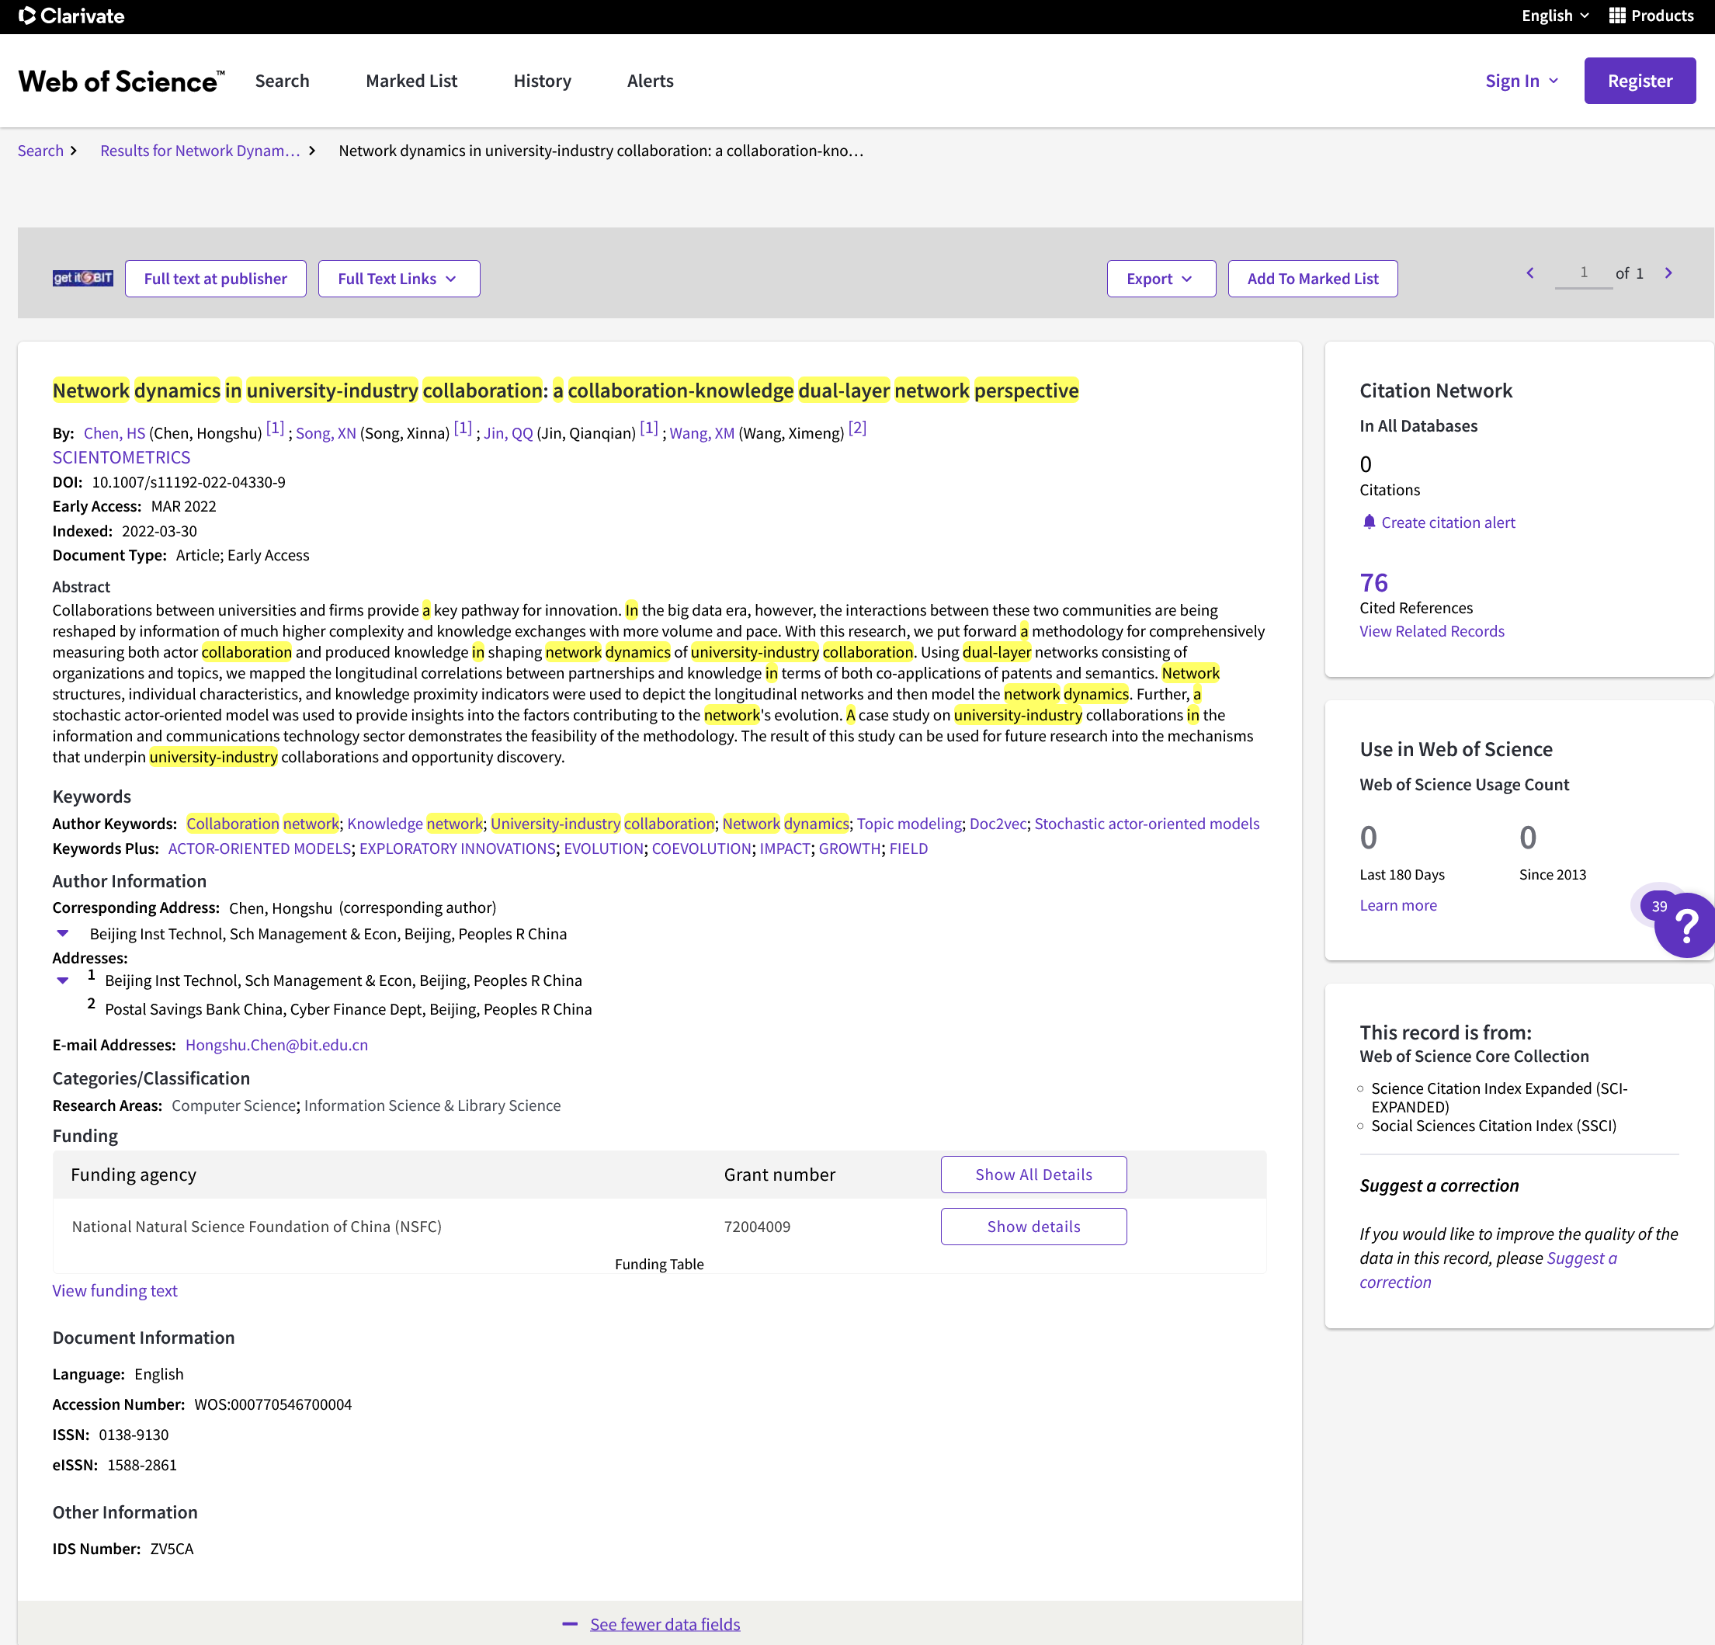Screen dimensions: 1715x1645
Task: Collapse the Addresses list triangle
Action: coord(63,981)
